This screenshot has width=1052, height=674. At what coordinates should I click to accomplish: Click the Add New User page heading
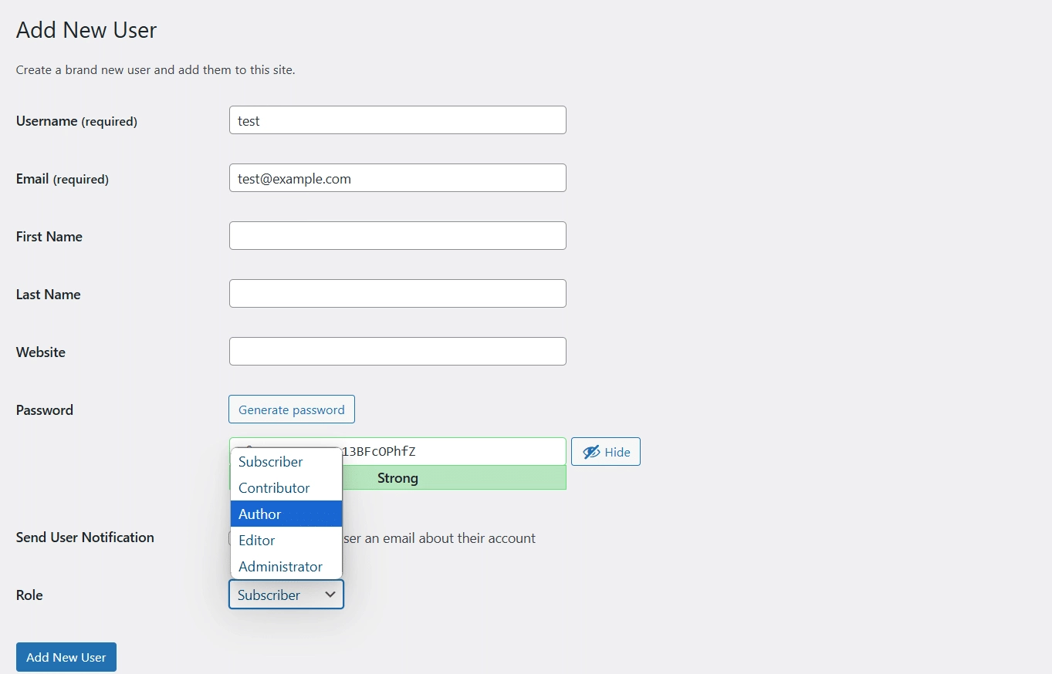click(86, 29)
